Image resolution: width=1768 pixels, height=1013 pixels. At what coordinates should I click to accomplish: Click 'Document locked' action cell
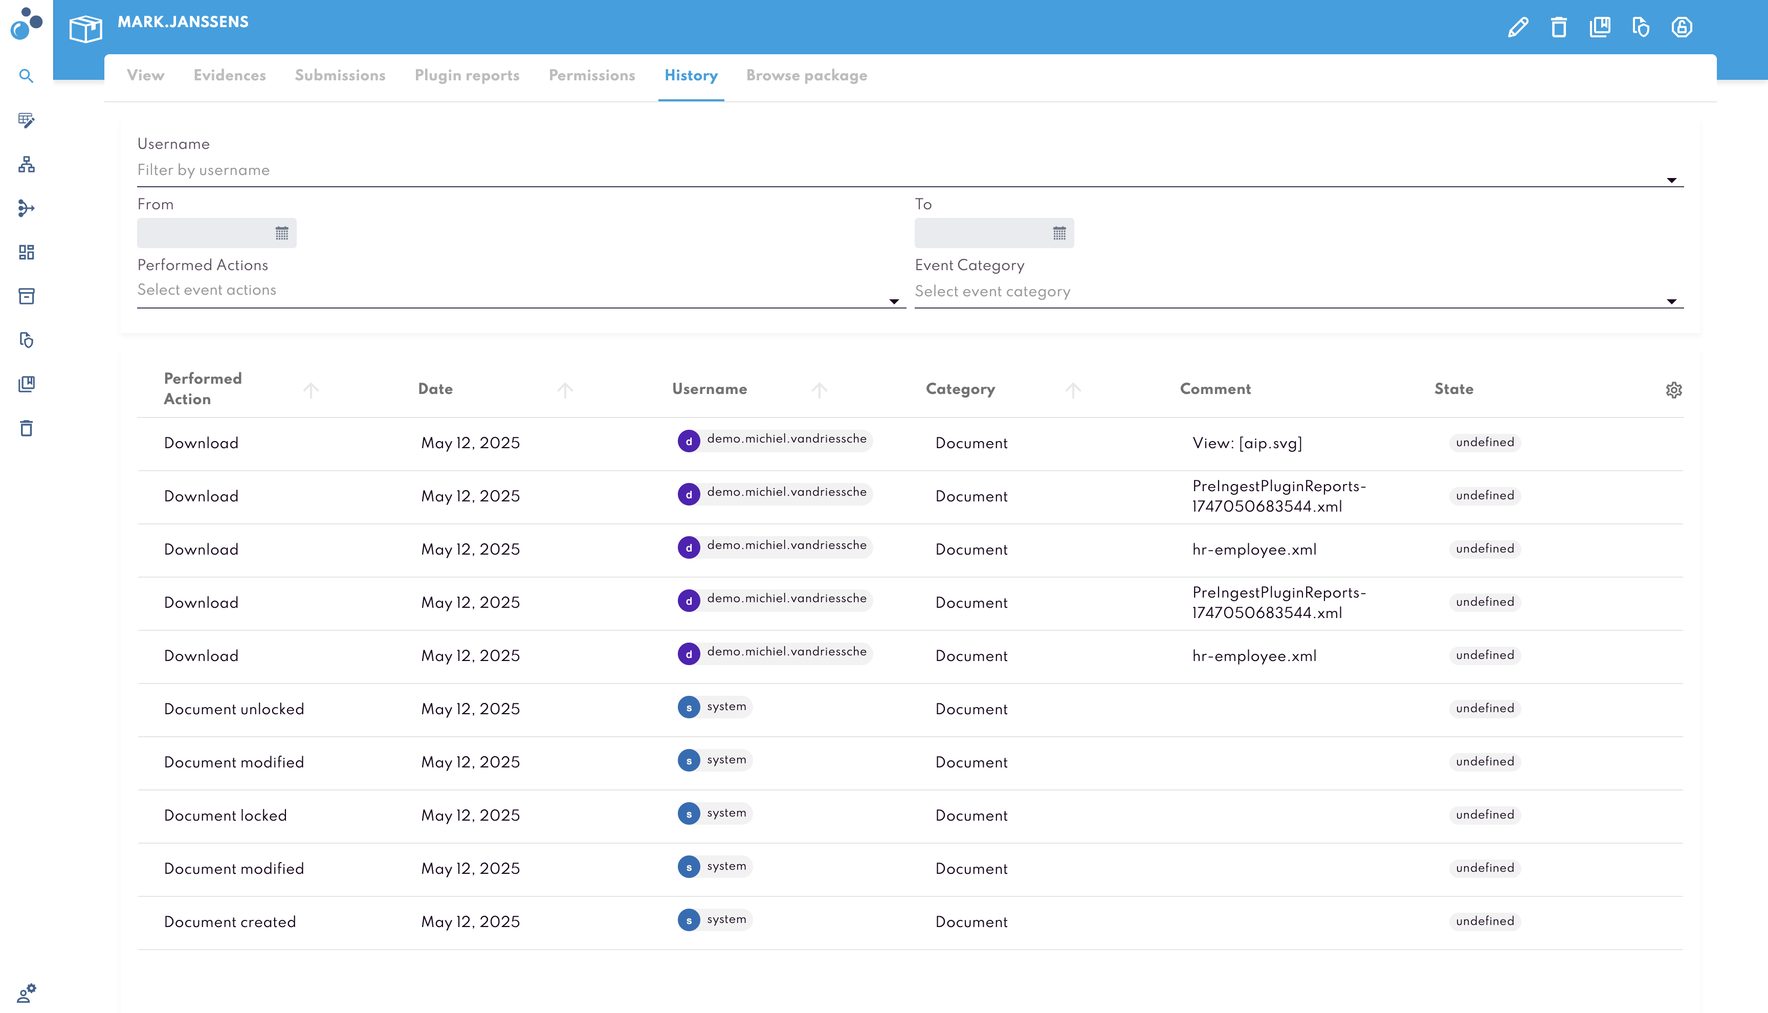[225, 816]
